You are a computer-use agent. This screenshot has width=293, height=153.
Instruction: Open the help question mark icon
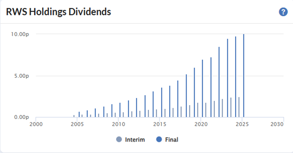(x=283, y=12)
